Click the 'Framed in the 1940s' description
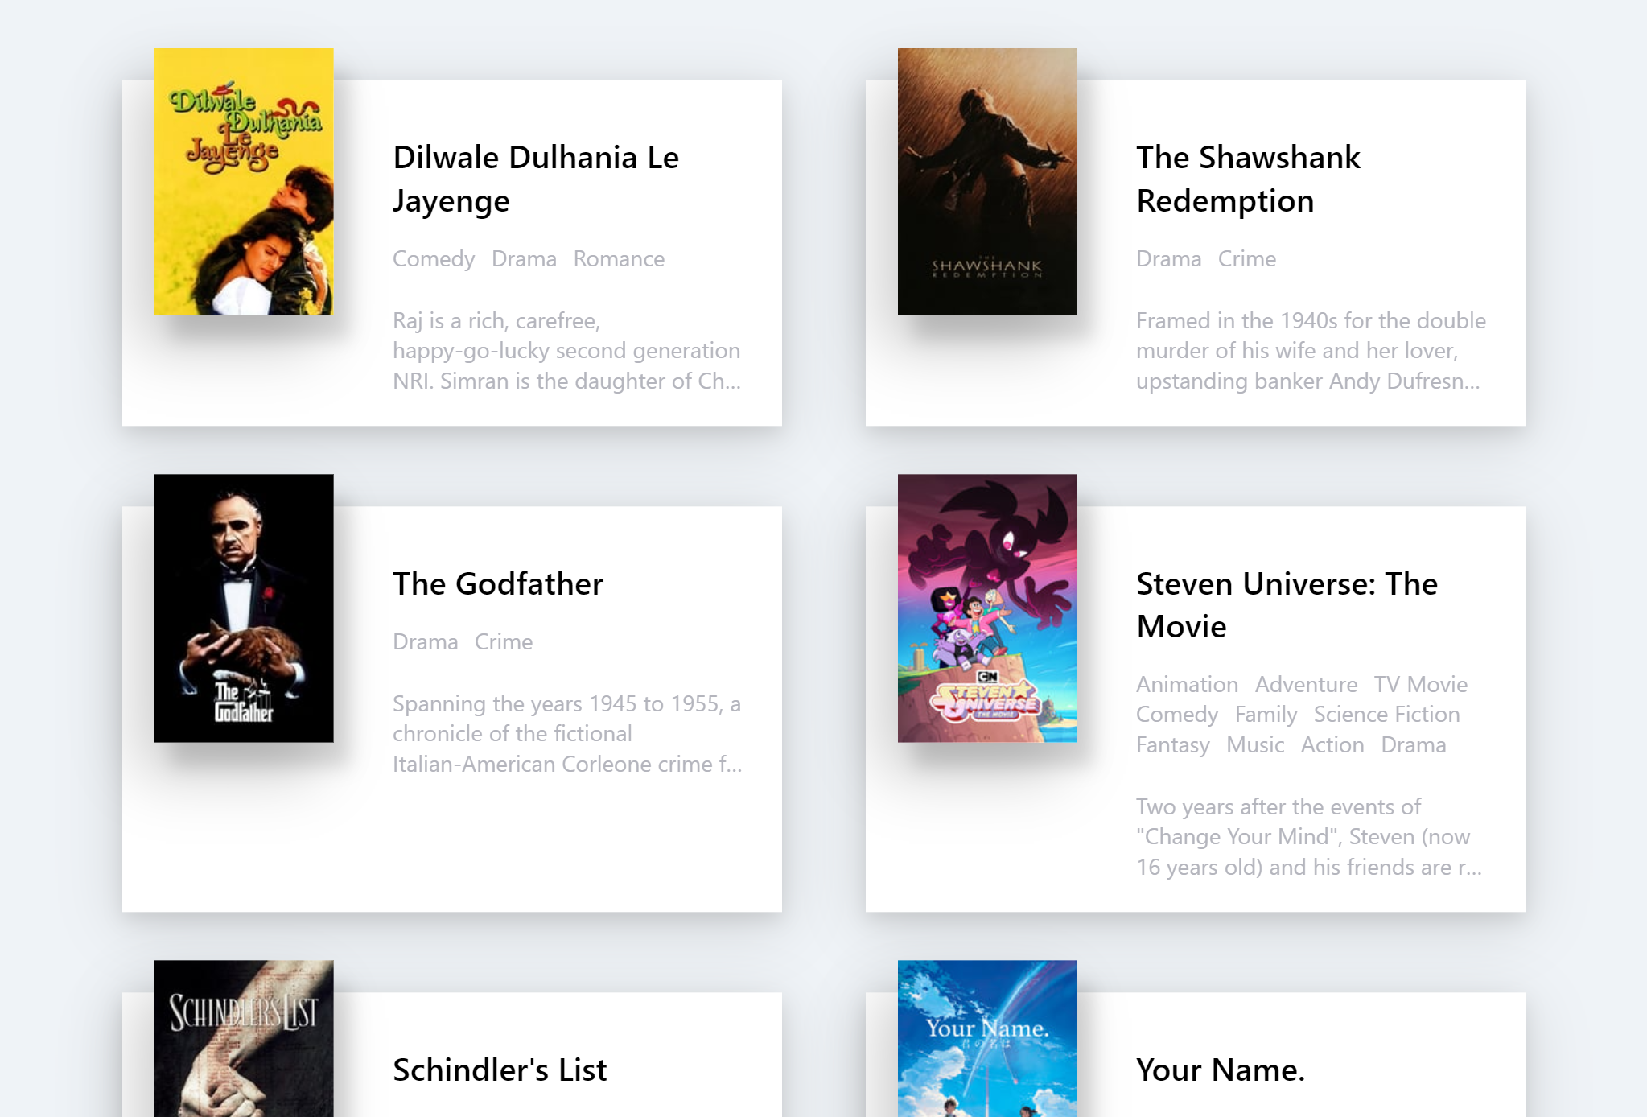Image resolution: width=1647 pixels, height=1117 pixels. coord(1311,351)
